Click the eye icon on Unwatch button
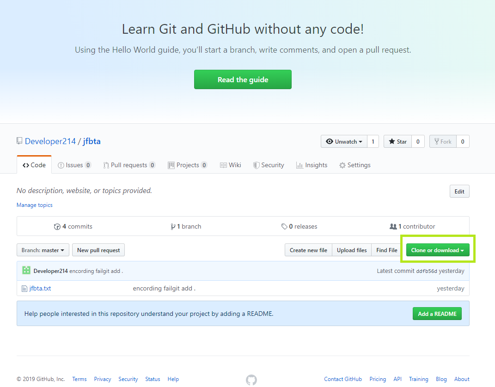Screen dimensions: 495x387 click(x=329, y=141)
